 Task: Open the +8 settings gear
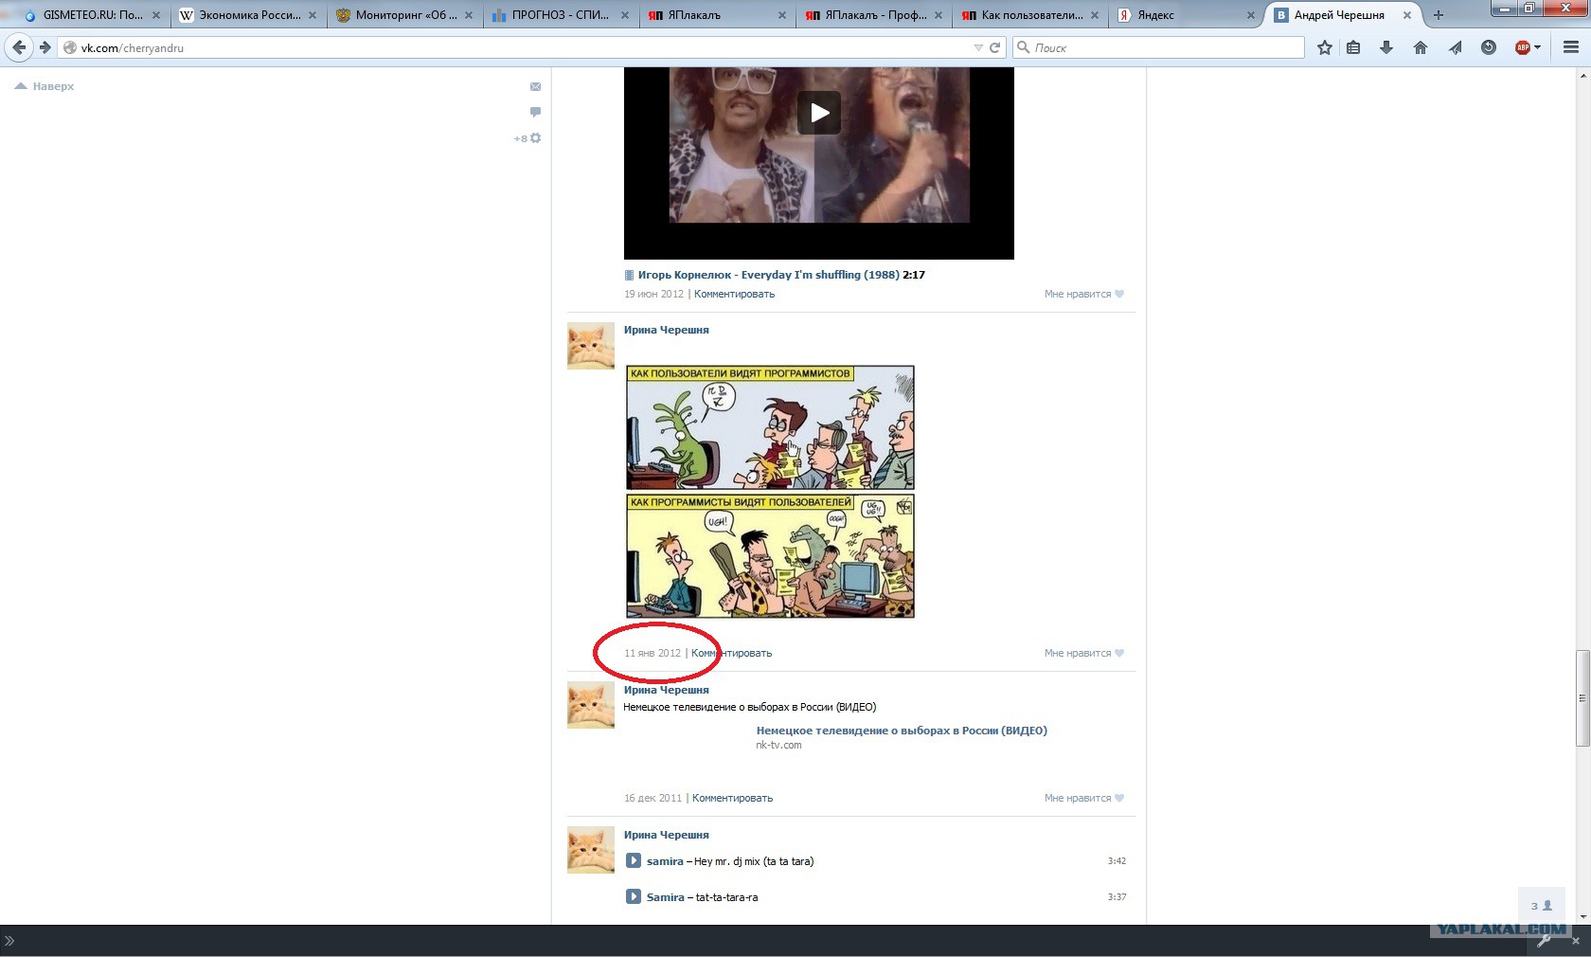coord(527,138)
